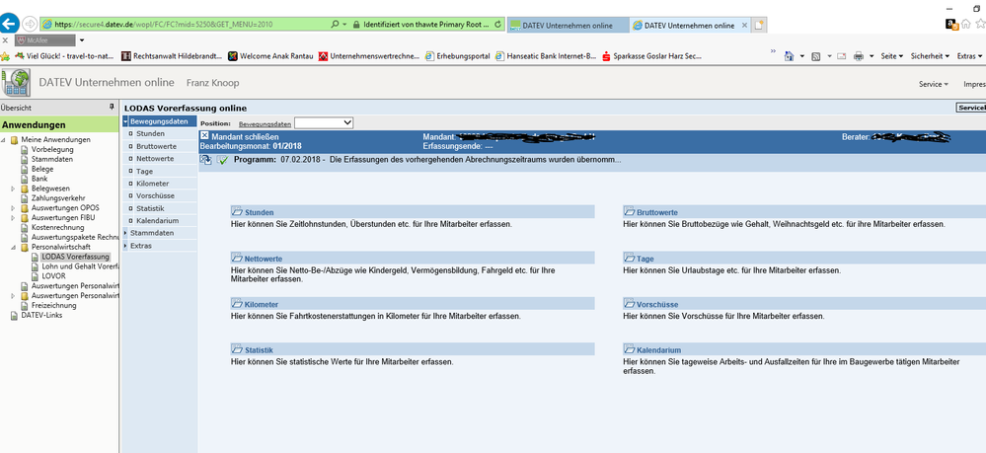
Task: Click the RSS feed icon
Action: (x=816, y=56)
